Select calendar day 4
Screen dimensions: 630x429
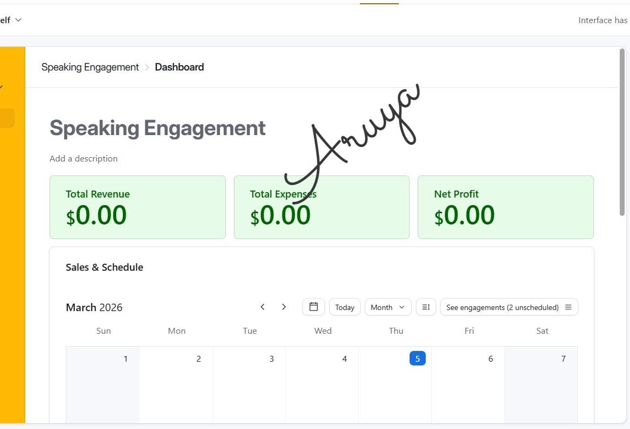click(344, 359)
